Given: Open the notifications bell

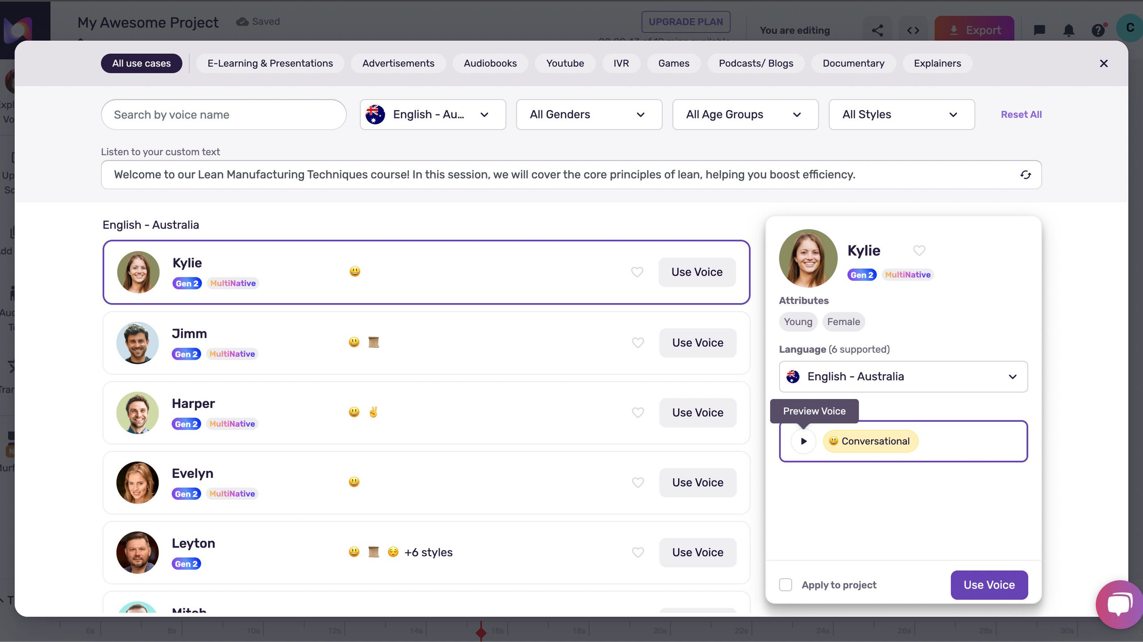Looking at the screenshot, I should point(1069,30).
